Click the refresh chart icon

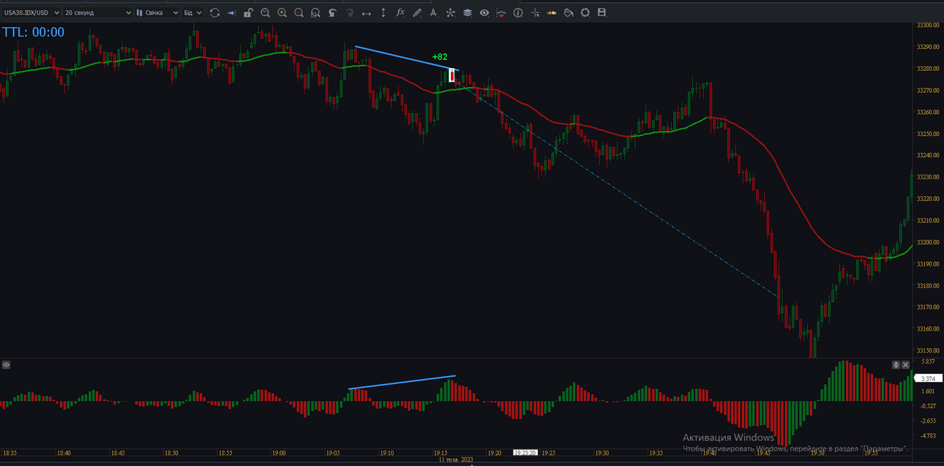[x=214, y=12]
